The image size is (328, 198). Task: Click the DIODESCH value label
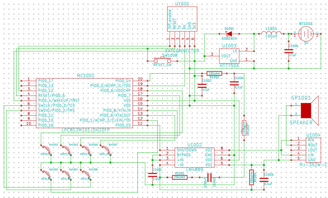point(230,39)
